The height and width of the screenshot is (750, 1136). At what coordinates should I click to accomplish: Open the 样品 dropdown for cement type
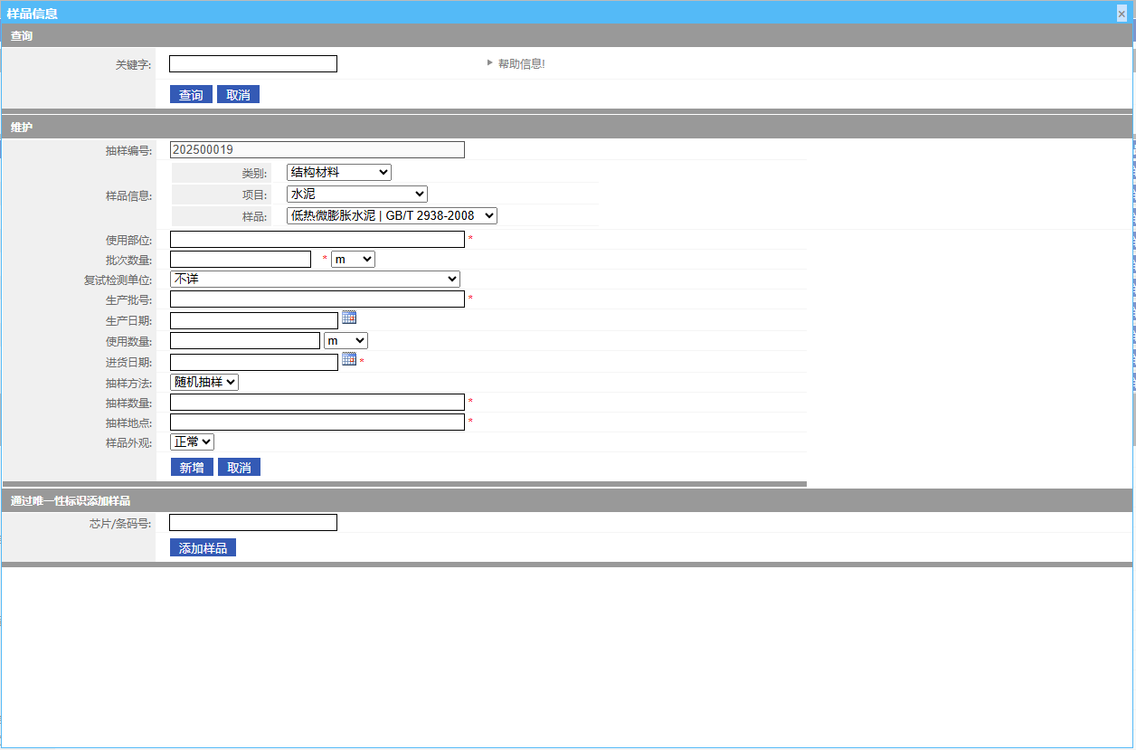tap(392, 215)
